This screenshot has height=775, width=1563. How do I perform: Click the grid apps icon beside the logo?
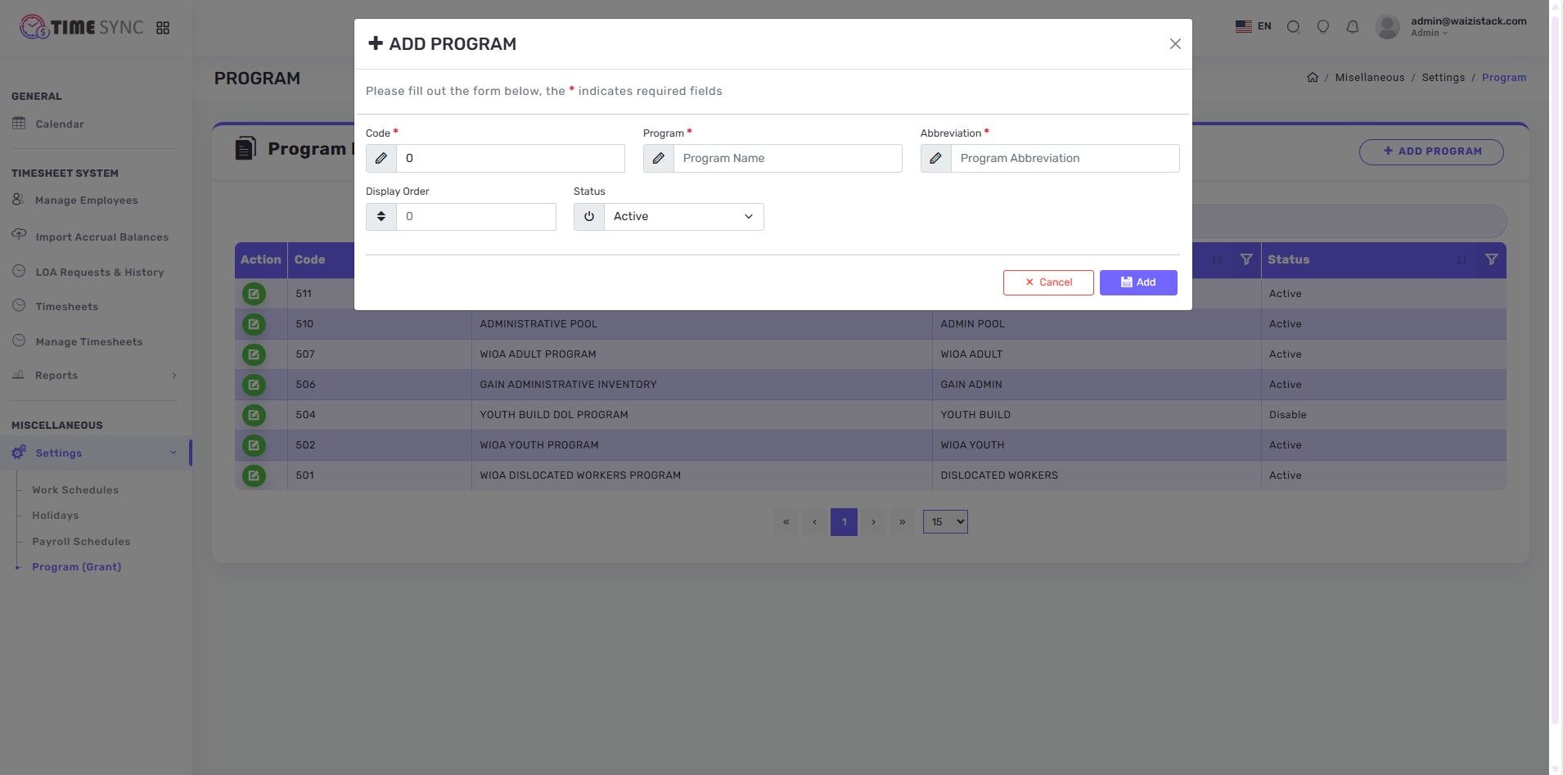(163, 28)
